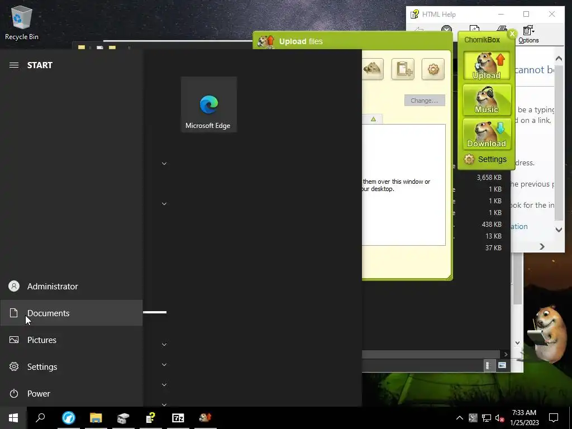Click the Print icon in HTML Help toolbar
Screen dimensions: 572x429
pyautogui.click(x=502, y=29)
